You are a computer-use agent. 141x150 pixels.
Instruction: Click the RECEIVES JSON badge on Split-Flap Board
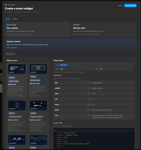point(35,80)
